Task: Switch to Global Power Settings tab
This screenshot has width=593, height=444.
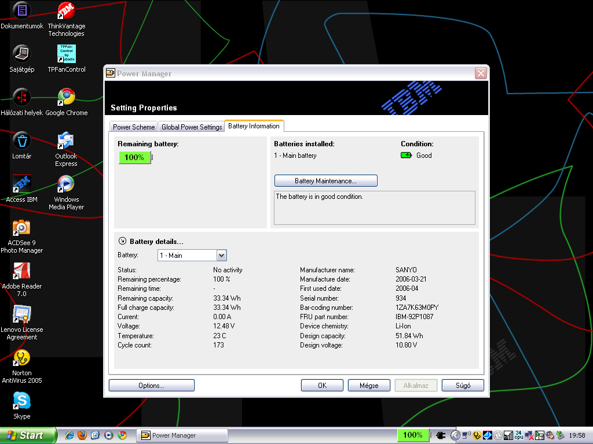Action: pos(191,127)
